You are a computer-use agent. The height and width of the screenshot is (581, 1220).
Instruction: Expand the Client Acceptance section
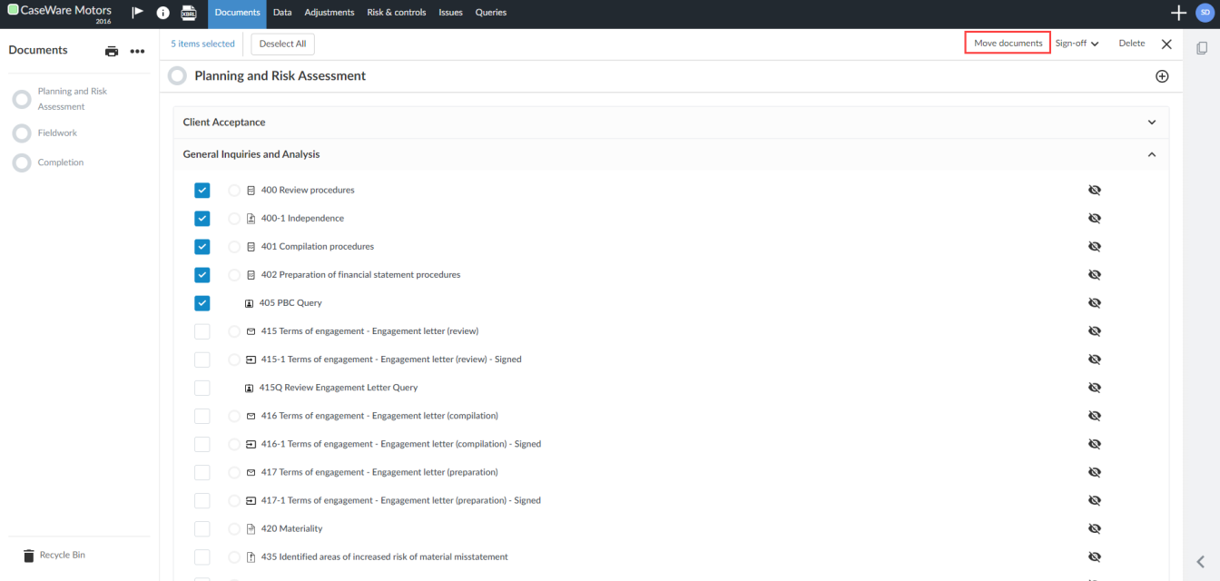[1151, 122]
